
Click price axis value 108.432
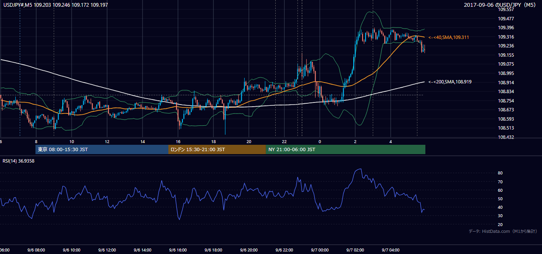[506, 137]
